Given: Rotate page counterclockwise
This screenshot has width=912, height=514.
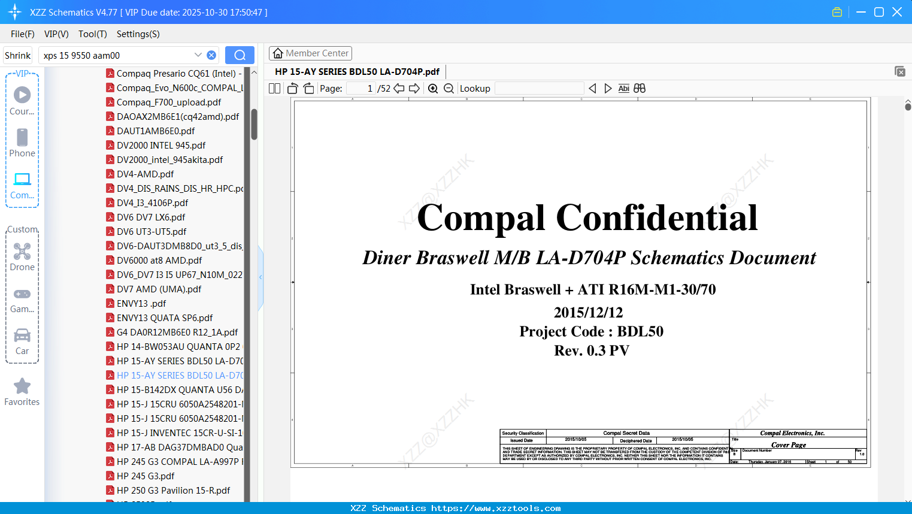Looking at the screenshot, I should [x=293, y=88].
